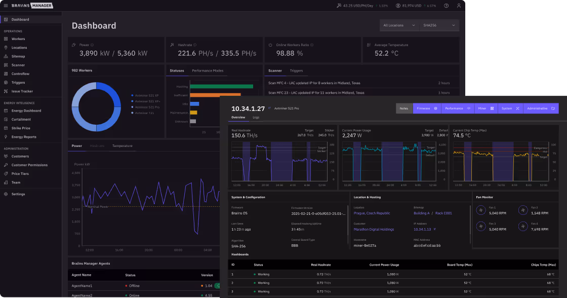Viewport: 567px width, 298px height.
Task: Open the hamburger menu beside Braiins logo
Action: click(x=6, y=6)
